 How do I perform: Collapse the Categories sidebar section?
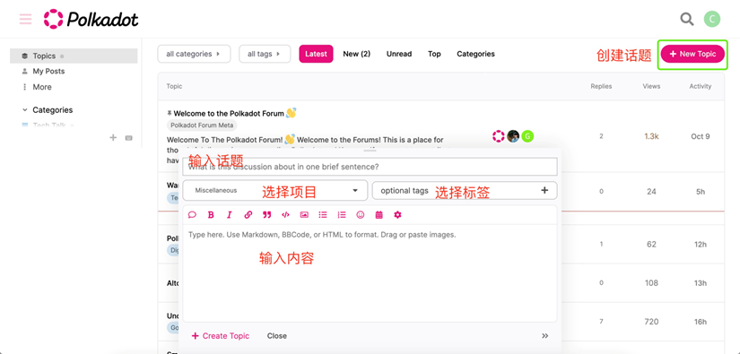click(48, 110)
